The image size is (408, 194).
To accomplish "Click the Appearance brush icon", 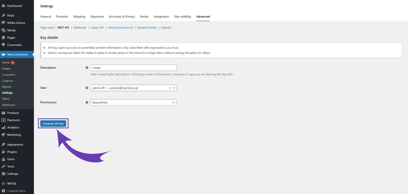I will point(3,144).
